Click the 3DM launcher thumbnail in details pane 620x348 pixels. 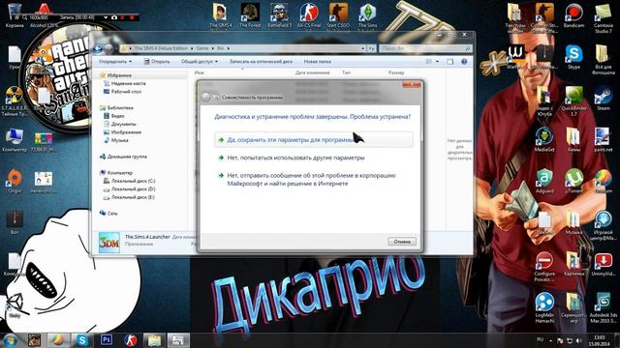[x=109, y=243]
